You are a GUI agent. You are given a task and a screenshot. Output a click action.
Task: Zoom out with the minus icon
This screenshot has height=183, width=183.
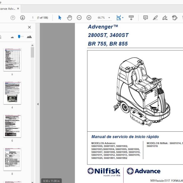pyautogui.click(x=79, y=18)
